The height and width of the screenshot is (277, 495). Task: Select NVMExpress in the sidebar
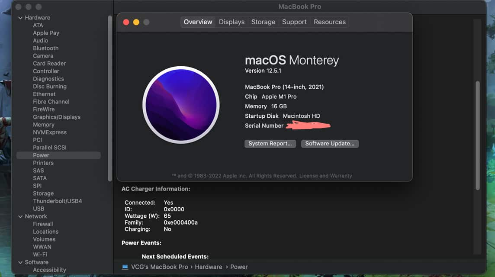coord(50,132)
